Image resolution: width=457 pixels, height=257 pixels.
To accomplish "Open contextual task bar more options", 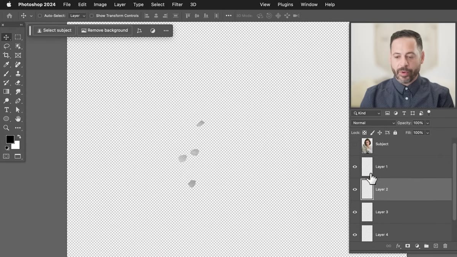I will click(x=166, y=30).
